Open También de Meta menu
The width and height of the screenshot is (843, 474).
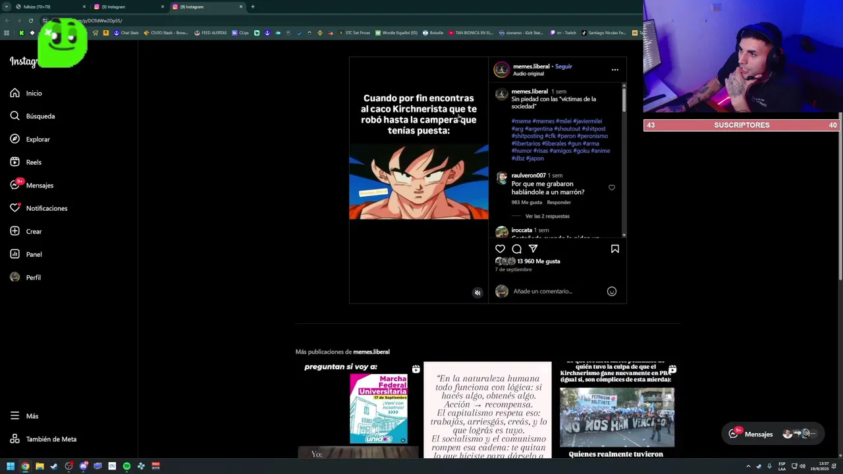(x=43, y=439)
